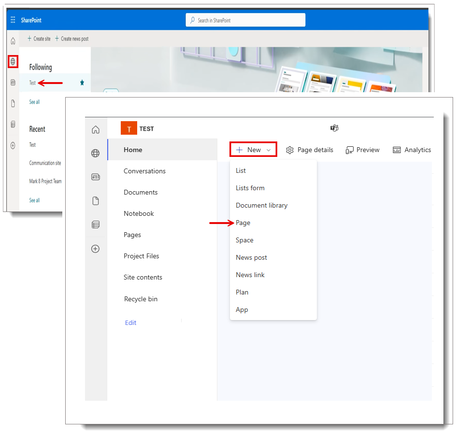Click Create site in the top bar
The height and width of the screenshot is (435, 456).
pos(39,39)
